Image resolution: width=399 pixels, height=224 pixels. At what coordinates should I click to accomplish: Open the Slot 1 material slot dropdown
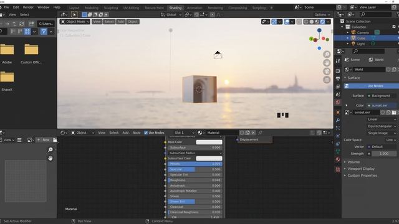[185, 133]
